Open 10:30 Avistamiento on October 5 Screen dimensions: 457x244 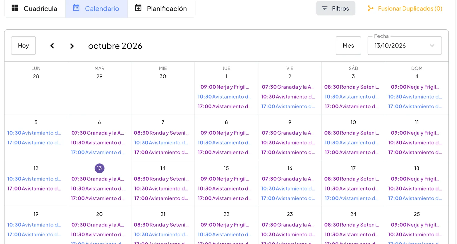coord(34,133)
